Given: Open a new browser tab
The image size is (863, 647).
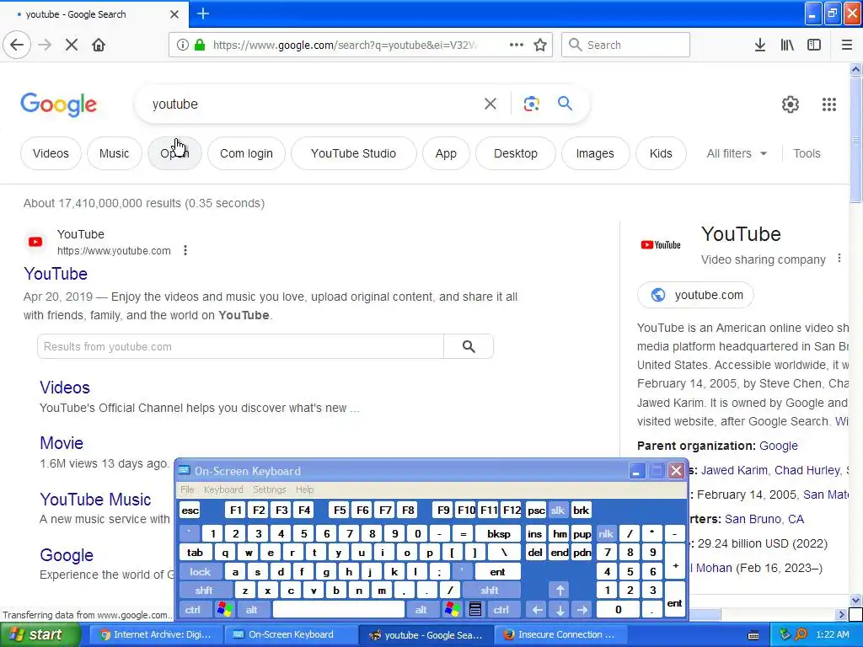Looking at the screenshot, I should 203,13.
